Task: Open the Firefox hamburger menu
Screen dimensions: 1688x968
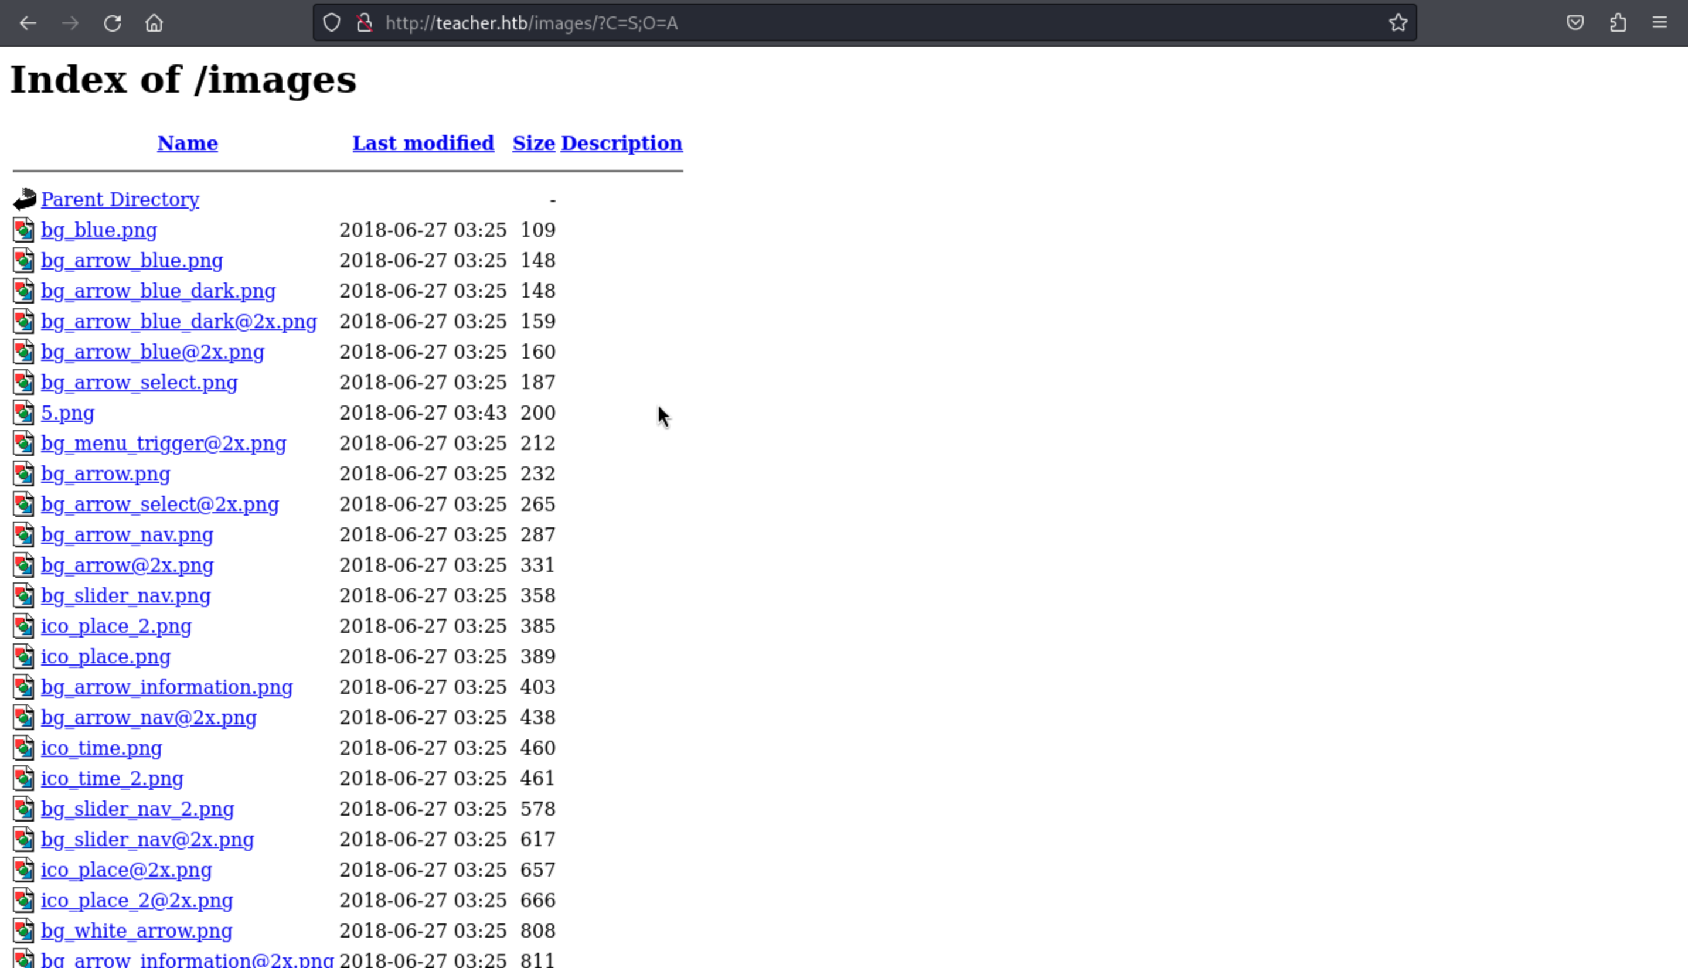Action: click(x=1659, y=23)
